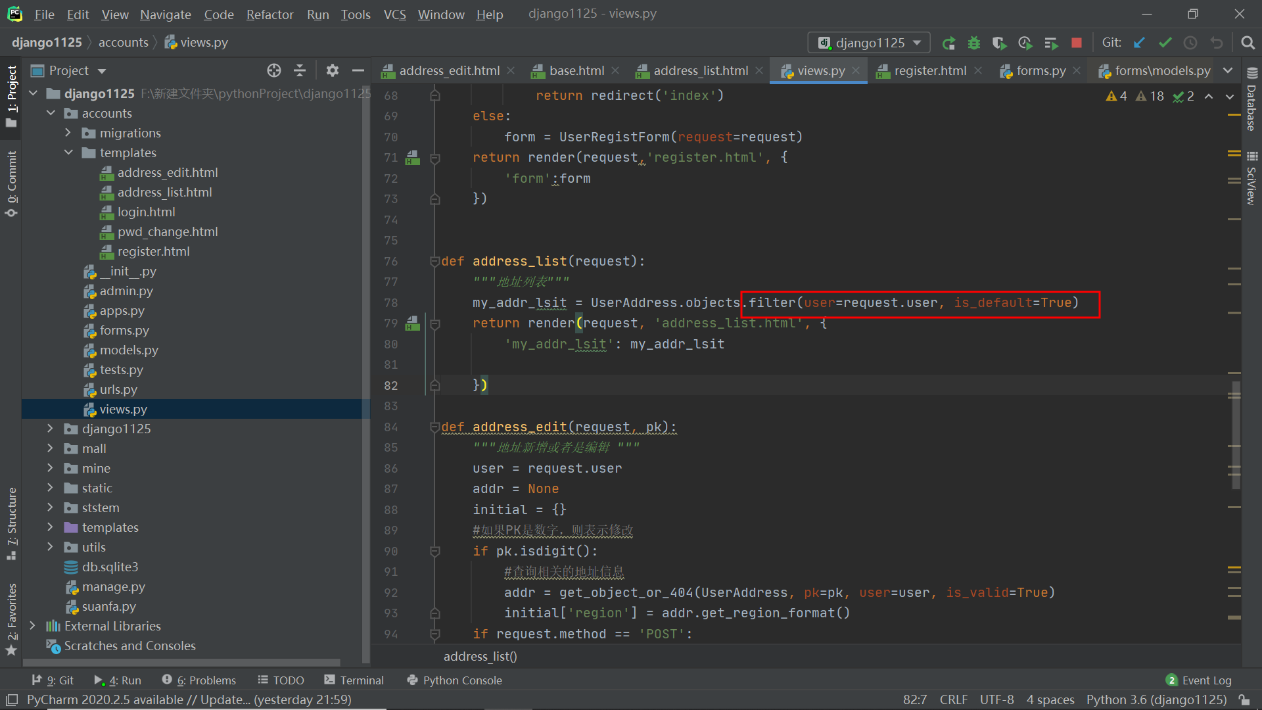Click the Rerun django1125 icon

[x=948, y=43]
